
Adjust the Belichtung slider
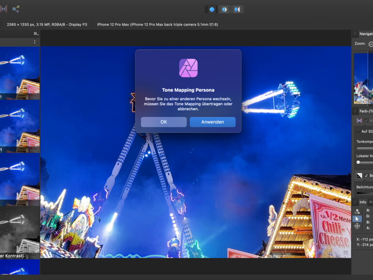point(365,193)
